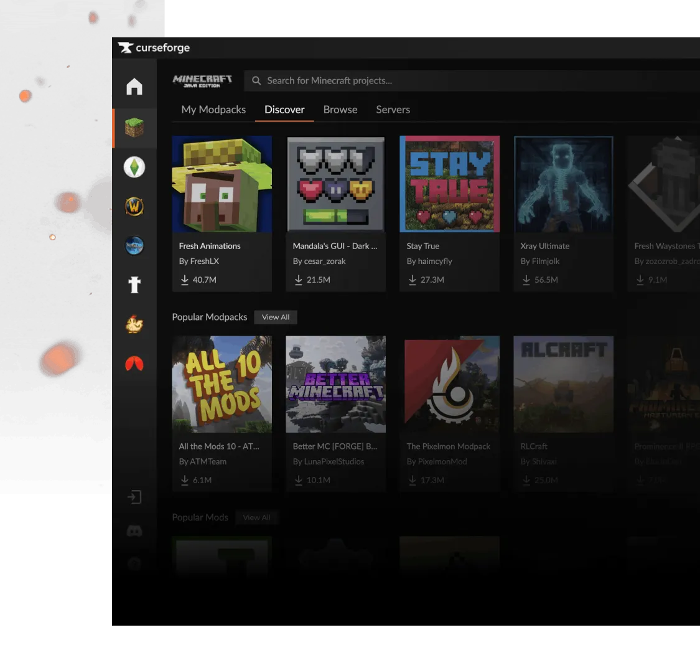Select the white tower game icon
Image resolution: width=700 pixels, height=650 pixels.
[x=134, y=285]
